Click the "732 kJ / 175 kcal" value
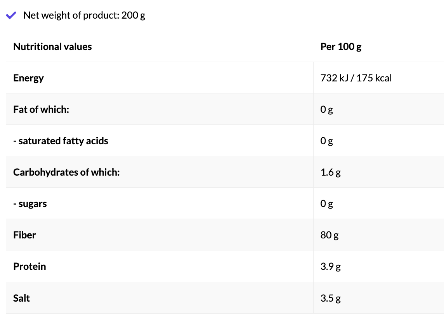 click(x=356, y=78)
